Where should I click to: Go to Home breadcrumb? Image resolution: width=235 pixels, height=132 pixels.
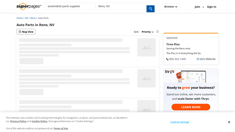tap(19, 18)
